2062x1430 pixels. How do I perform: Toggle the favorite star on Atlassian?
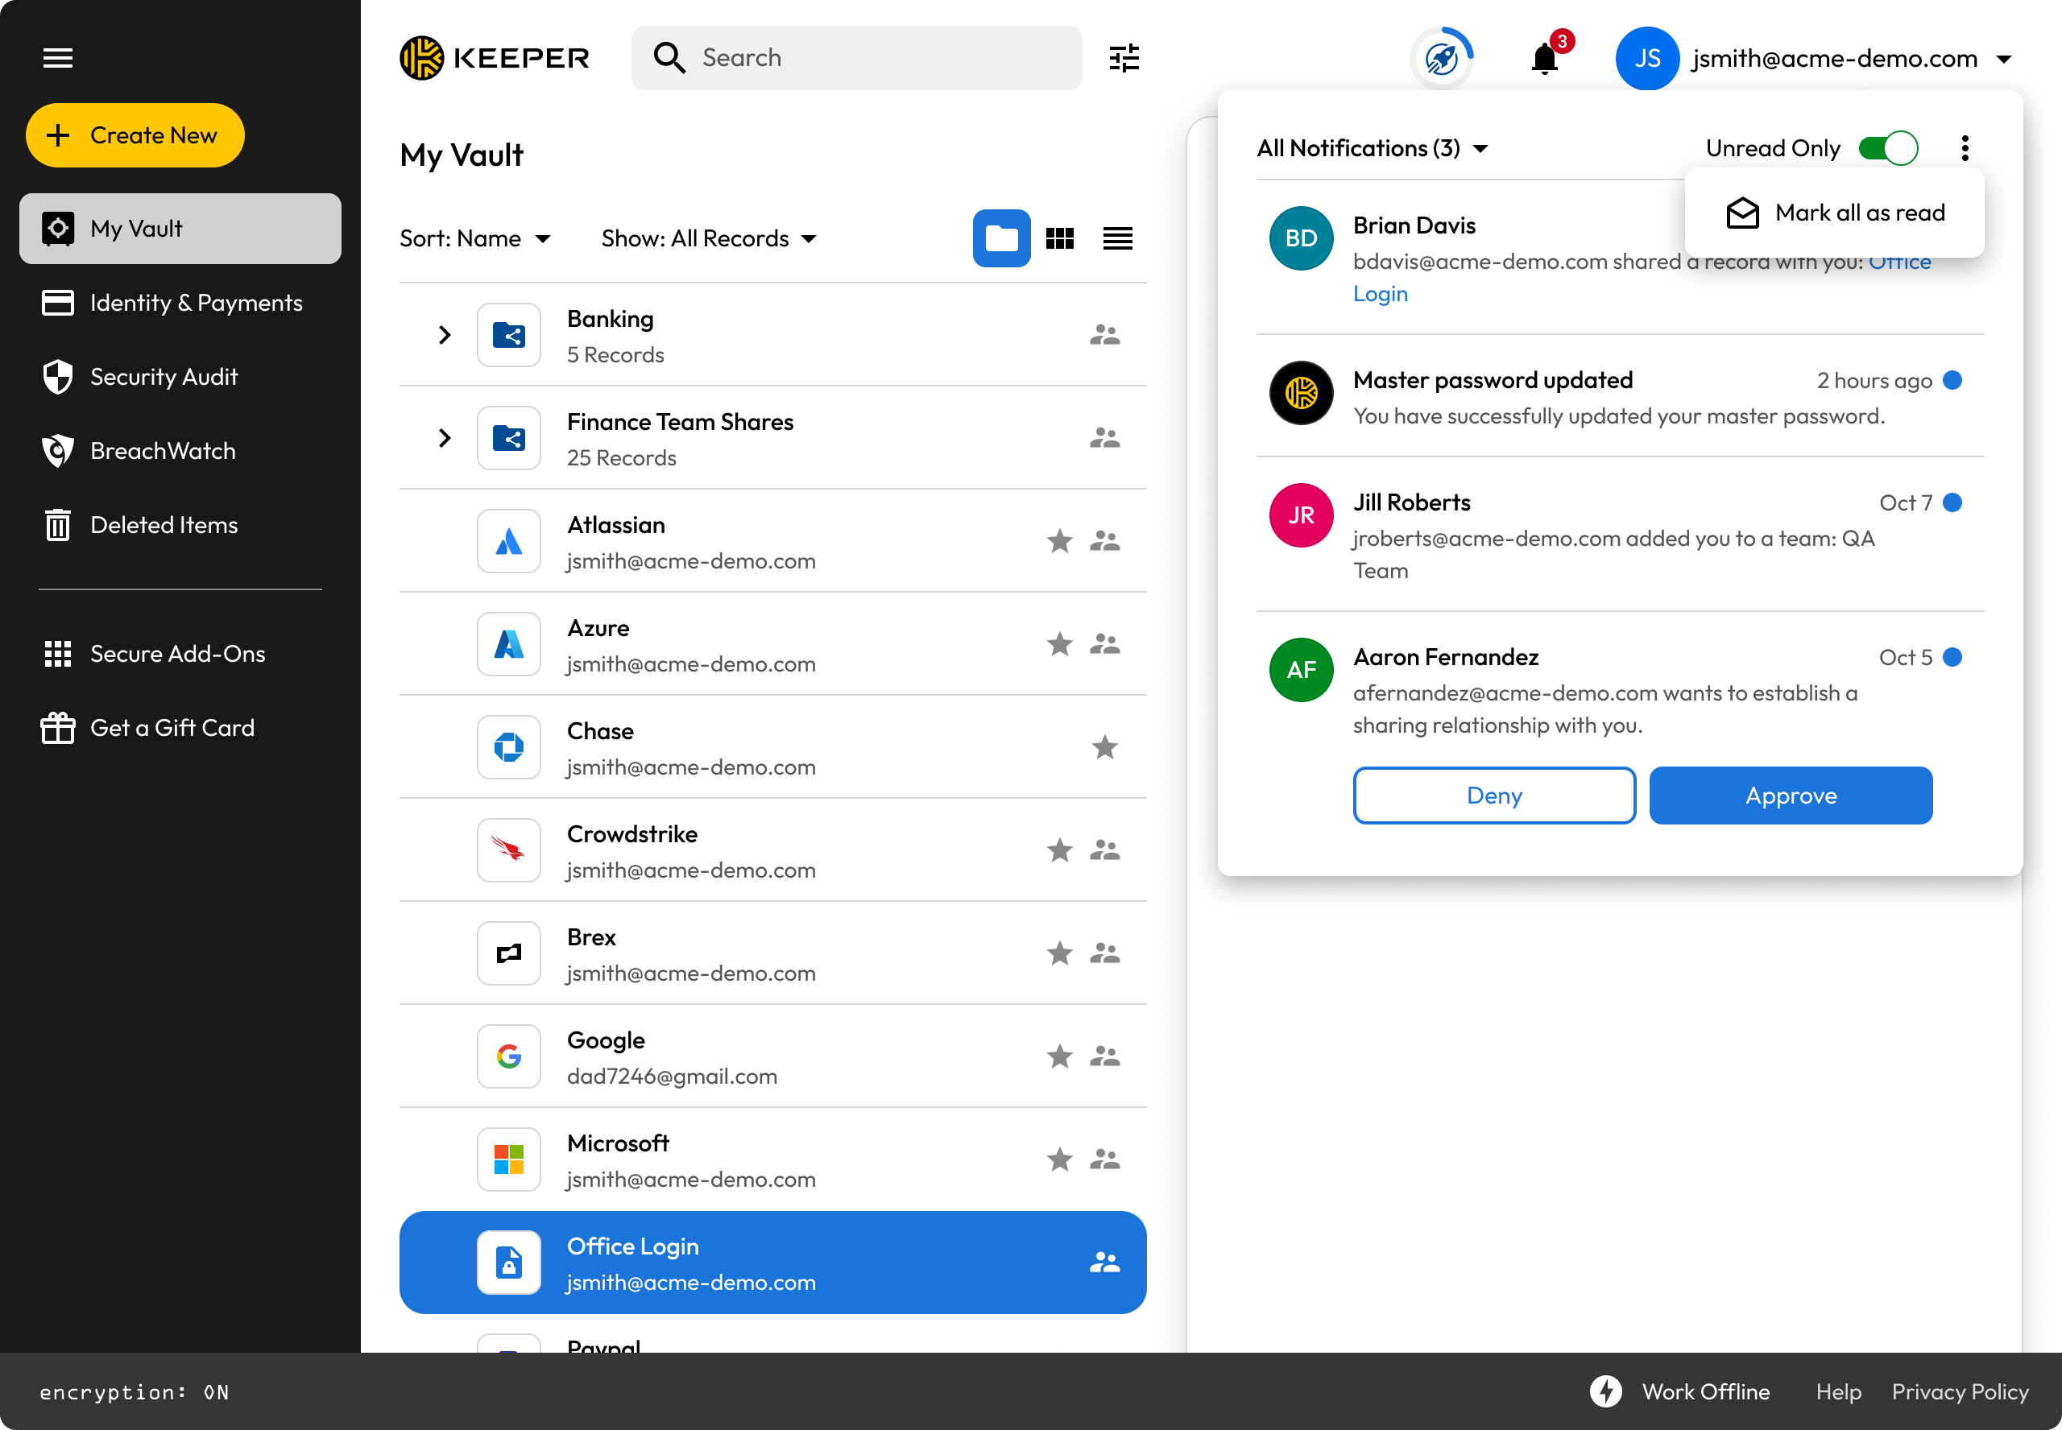(1059, 541)
